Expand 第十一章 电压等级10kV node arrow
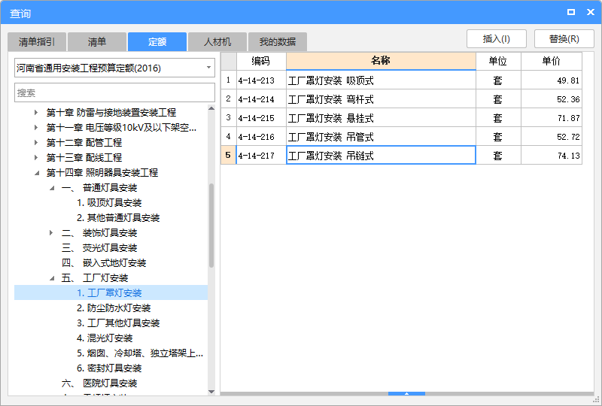602x406 pixels. [35, 127]
